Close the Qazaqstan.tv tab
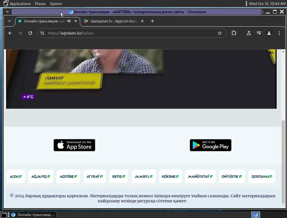This screenshot has height=218, width=287. click(x=142, y=21)
